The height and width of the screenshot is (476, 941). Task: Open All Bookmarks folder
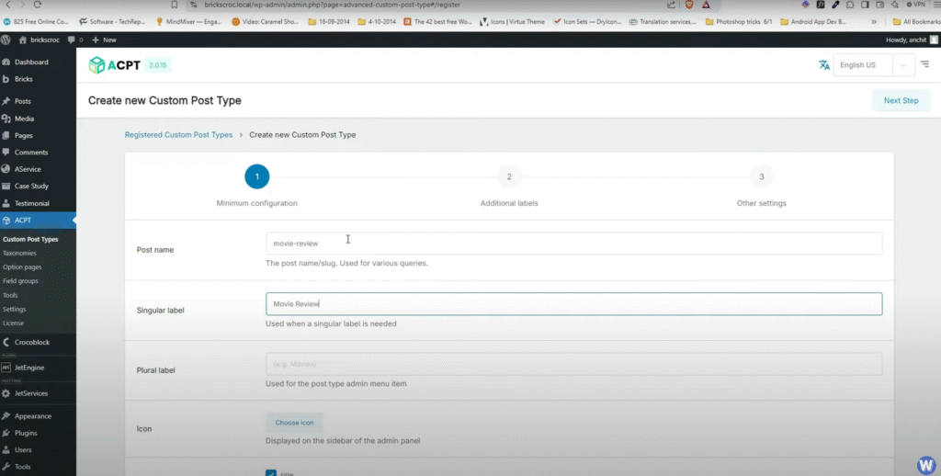point(916,22)
